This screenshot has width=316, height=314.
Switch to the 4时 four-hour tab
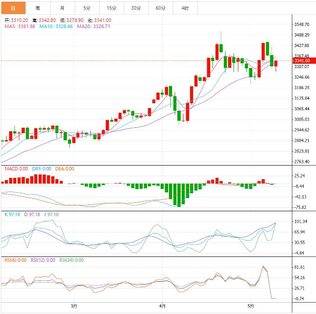185,8
